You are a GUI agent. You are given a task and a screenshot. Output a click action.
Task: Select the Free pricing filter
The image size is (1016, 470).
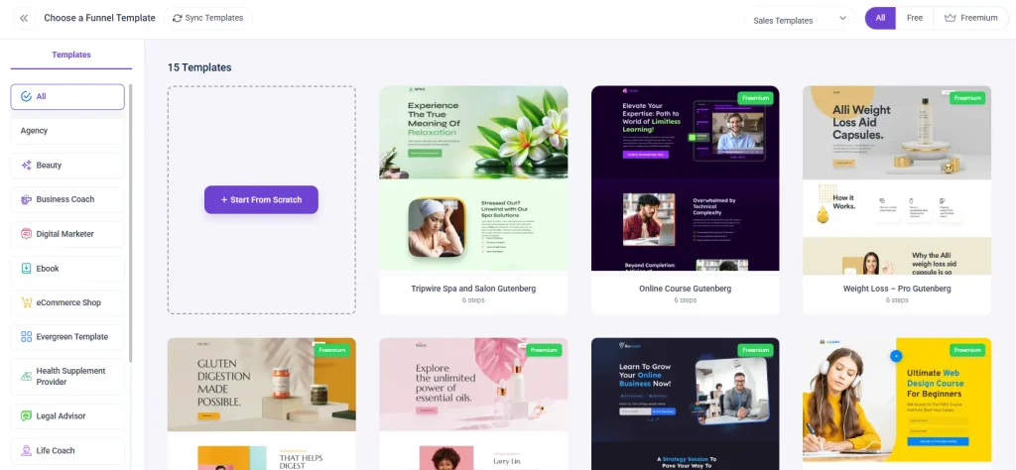coord(914,18)
